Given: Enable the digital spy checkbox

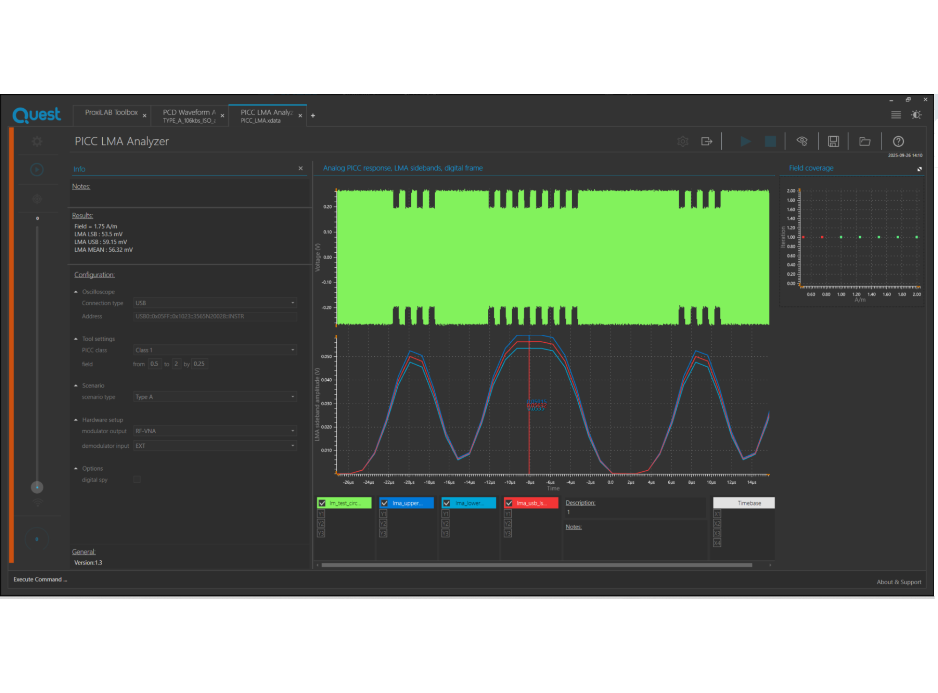Looking at the screenshot, I should click(137, 479).
